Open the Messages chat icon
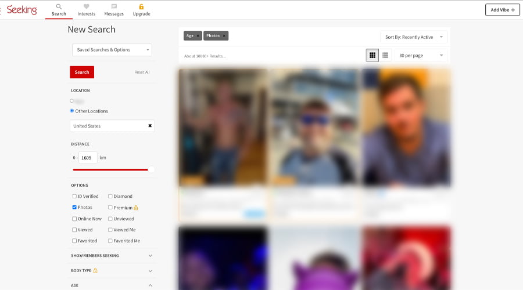Image resolution: width=523 pixels, height=290 pixels. point(114,7)
